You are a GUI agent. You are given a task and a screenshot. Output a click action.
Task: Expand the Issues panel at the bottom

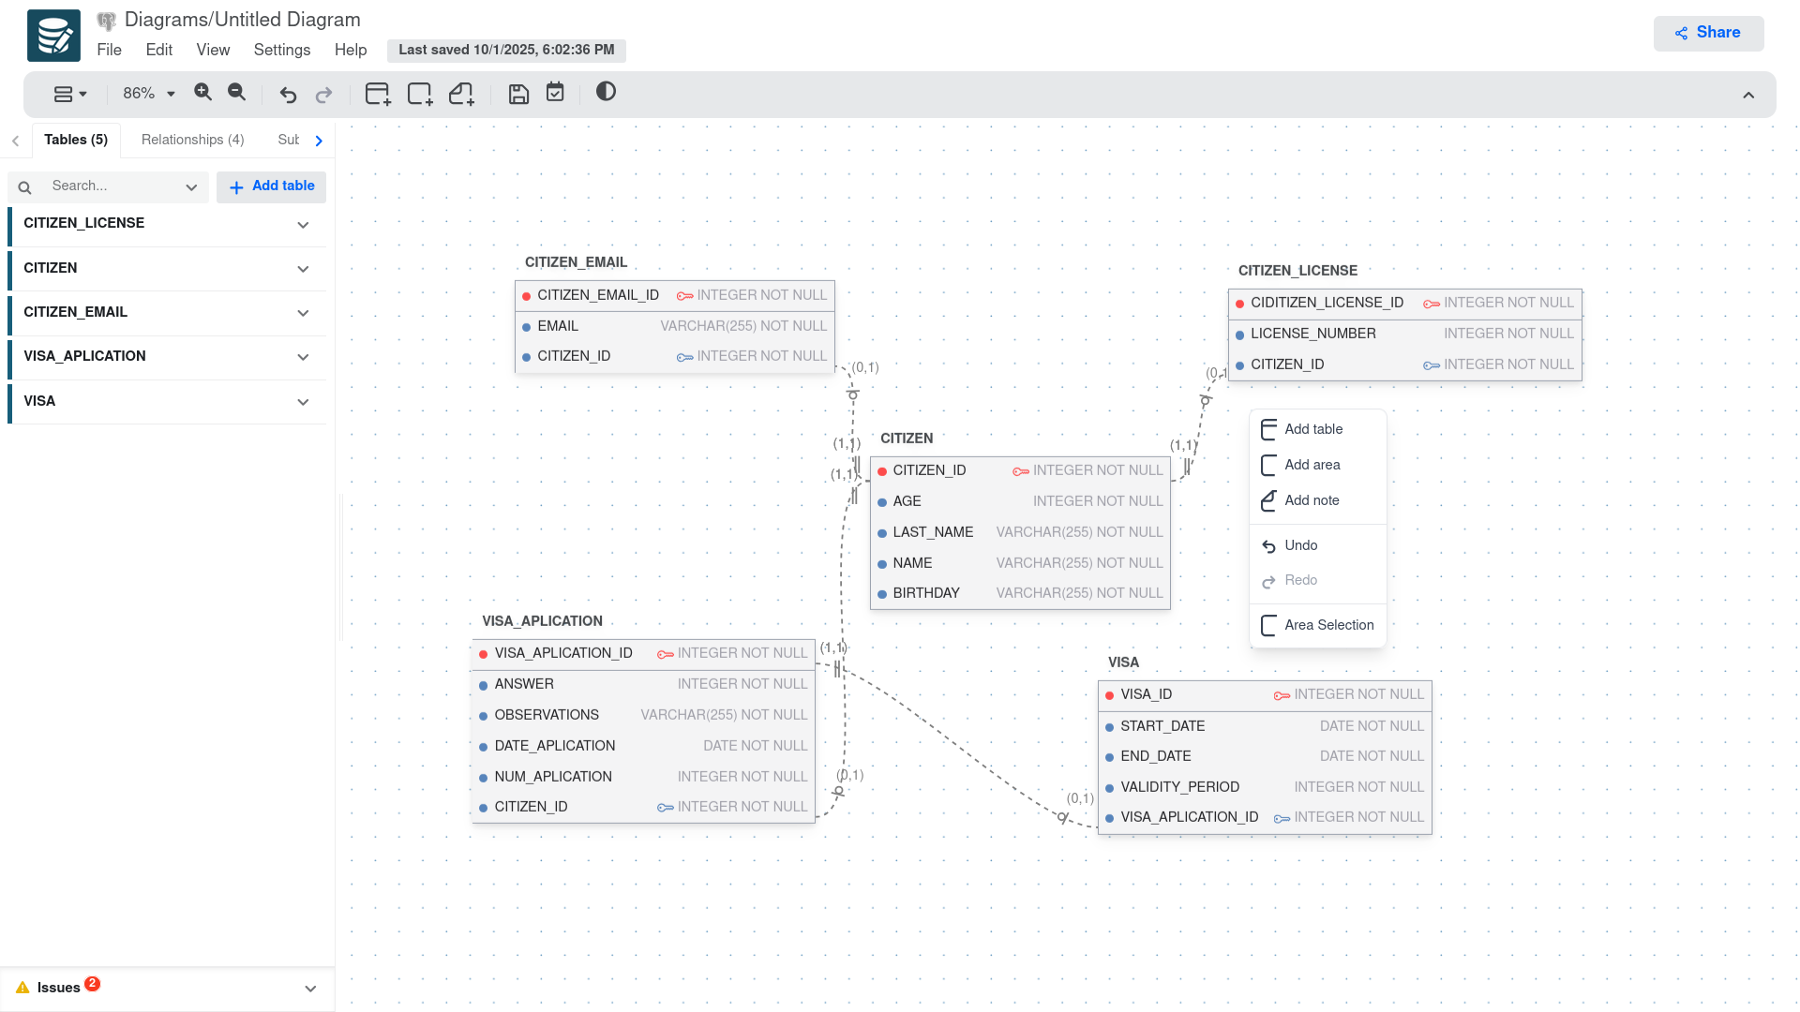tap(310, 988)
